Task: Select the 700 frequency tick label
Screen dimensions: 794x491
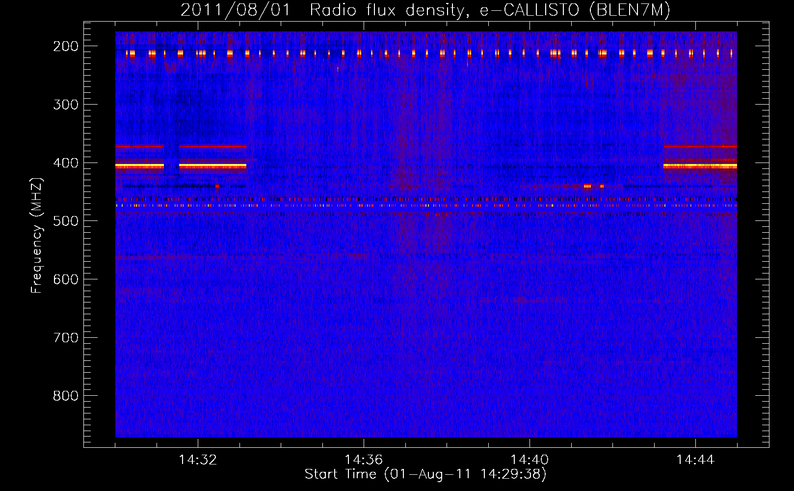Action: 66,338
